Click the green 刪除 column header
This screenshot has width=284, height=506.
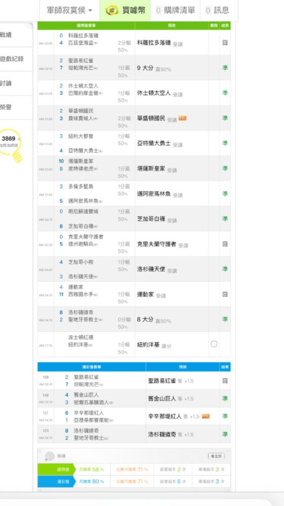(x=214, y=25)
